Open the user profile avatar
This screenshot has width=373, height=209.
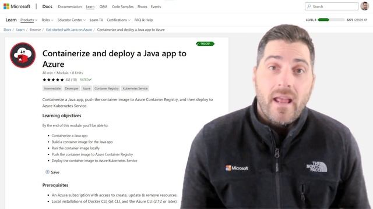pos(364,6)
